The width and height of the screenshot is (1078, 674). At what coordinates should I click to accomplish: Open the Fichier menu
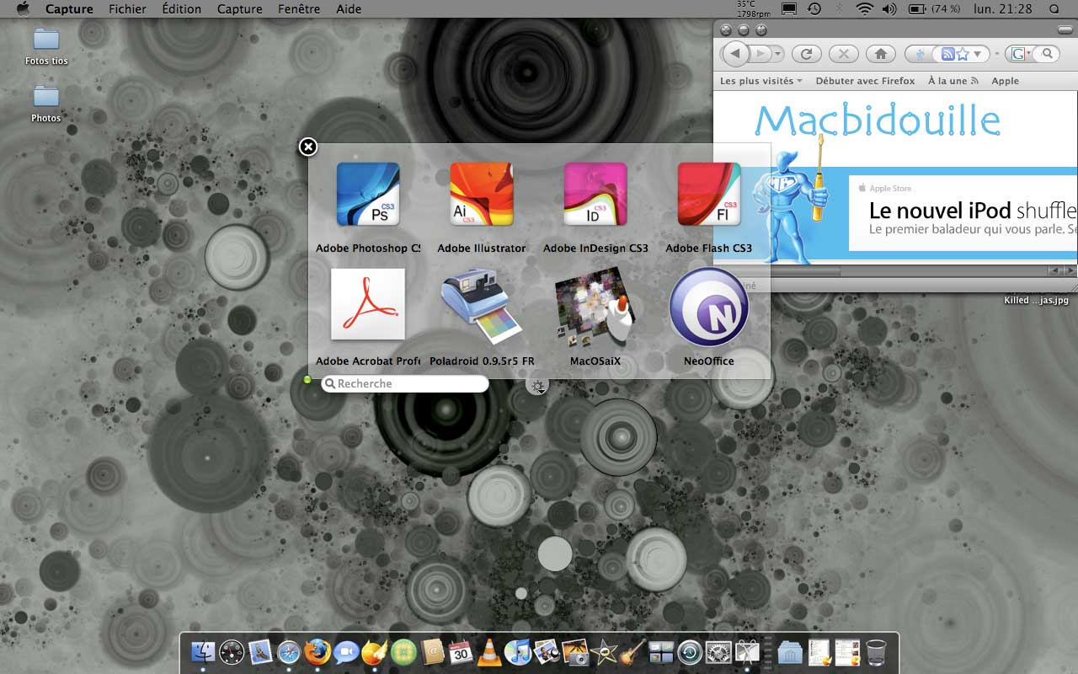point(127,9)
